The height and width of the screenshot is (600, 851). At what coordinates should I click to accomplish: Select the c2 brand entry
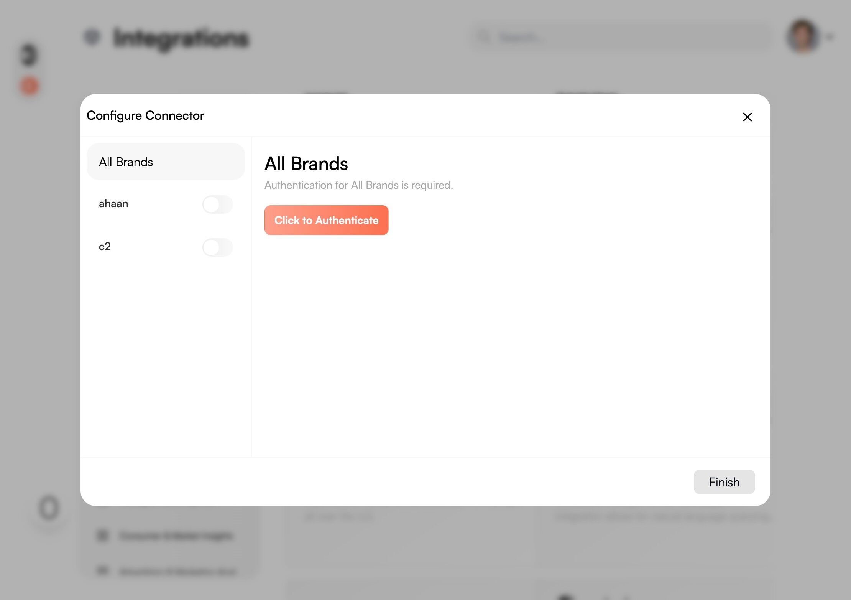point(105,247)
